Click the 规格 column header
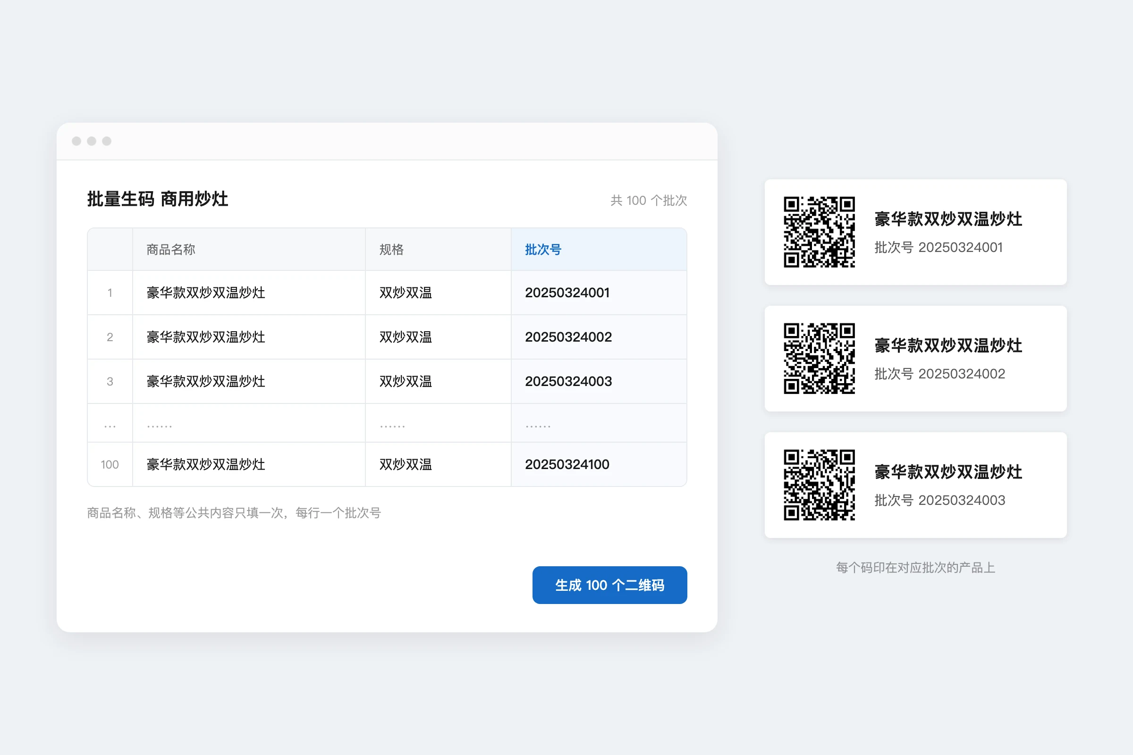Screen dimensions: 1133x755 coord(439,250)
